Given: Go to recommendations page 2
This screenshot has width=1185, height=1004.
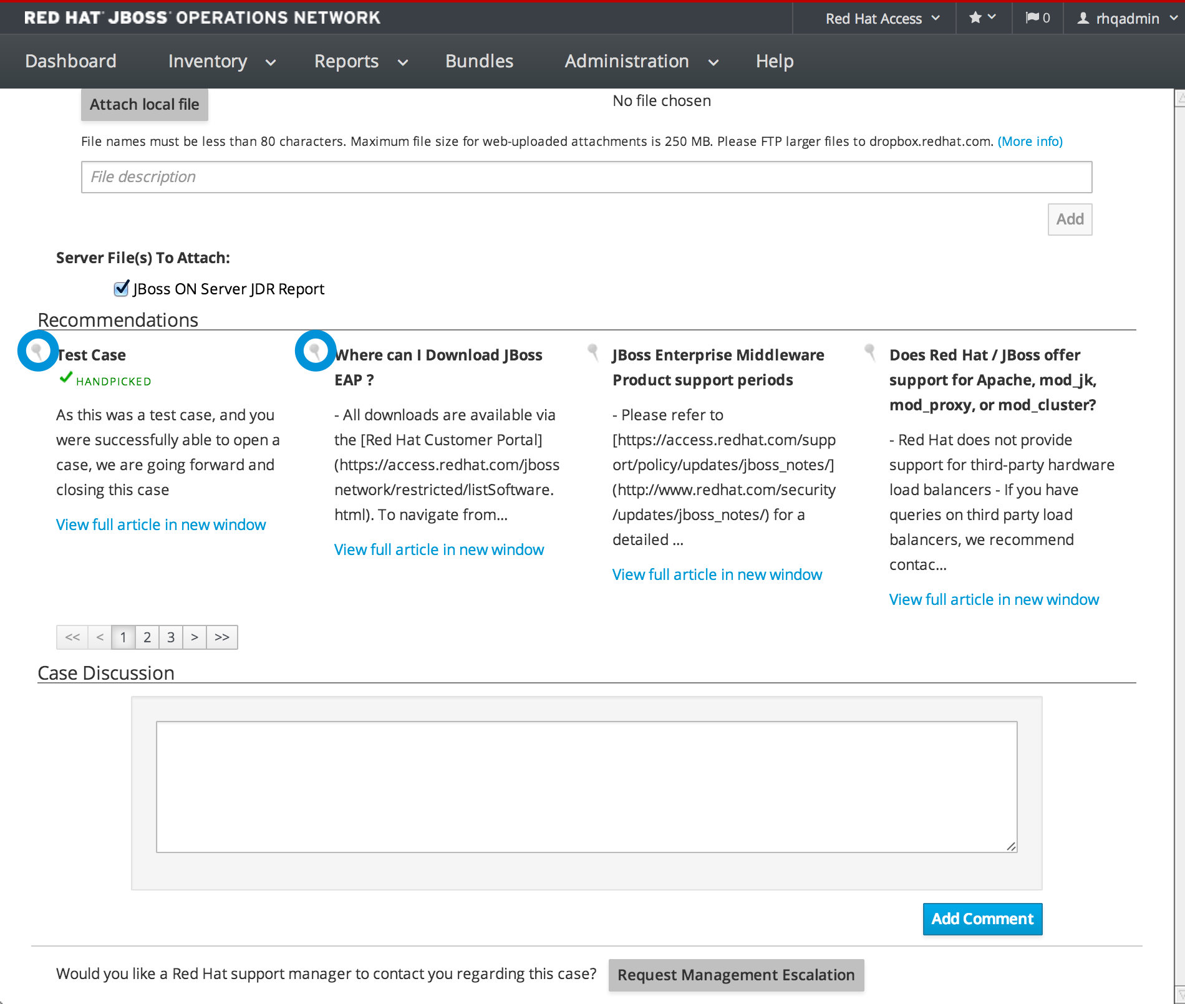Looking at the screenshot, I should pos(147,637).
